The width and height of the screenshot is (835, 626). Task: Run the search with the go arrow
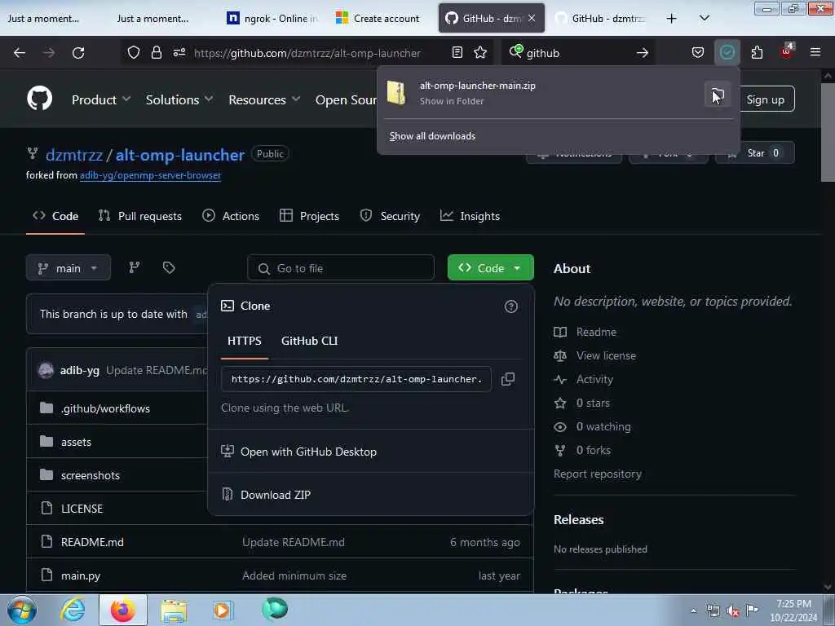[x=643, y=53]
